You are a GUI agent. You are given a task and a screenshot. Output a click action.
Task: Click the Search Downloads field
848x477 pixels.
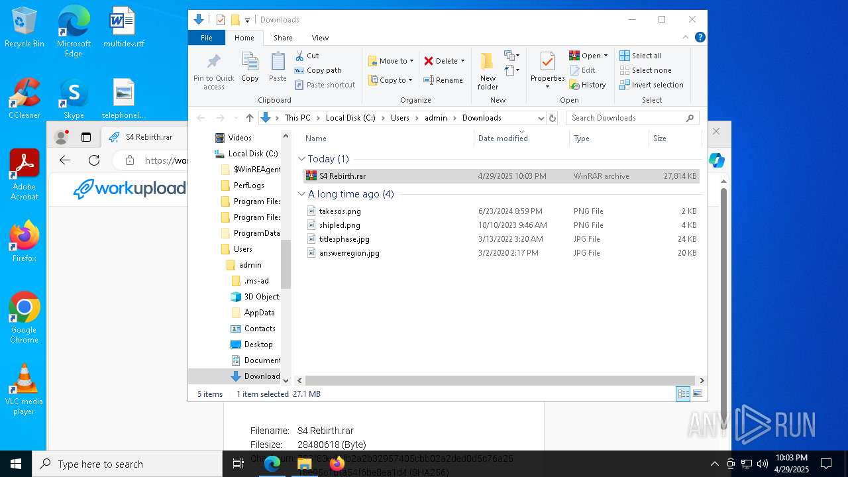633,118
